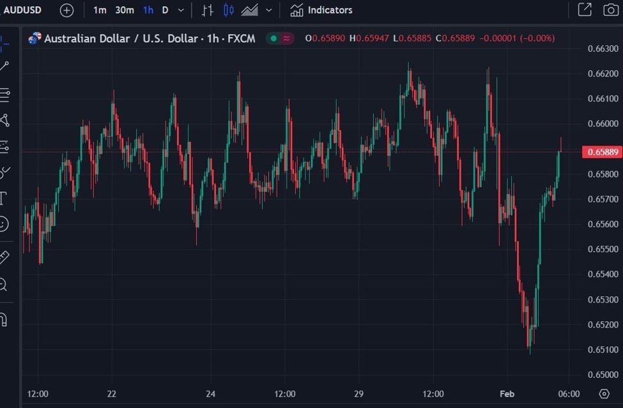Screen dimensions: 623x408
Task: Open the emoji icons tool
Action: coord(3,224)
